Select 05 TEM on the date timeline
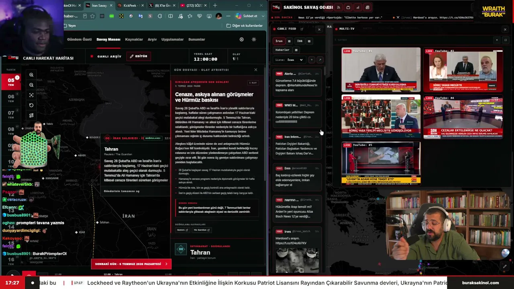This screenshot has height=289, width=514. pyautogui.click(x=11, y=82)
